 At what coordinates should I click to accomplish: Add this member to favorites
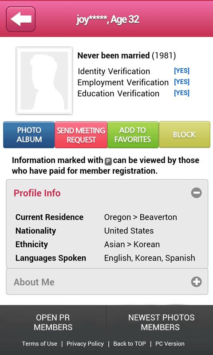pos(133,135)
